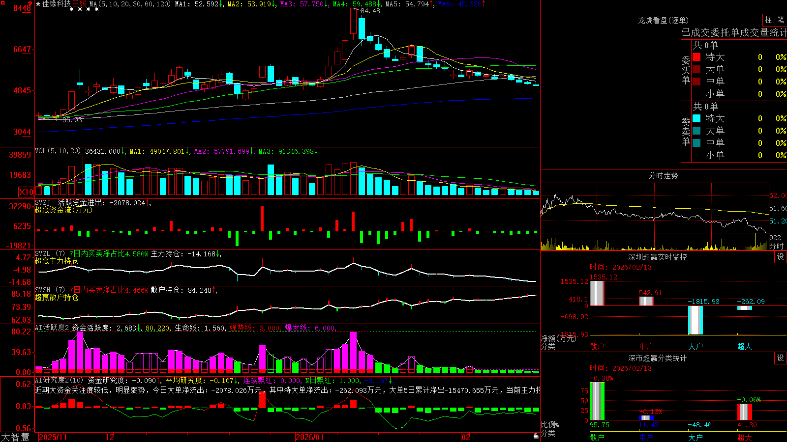The image size is (787, 442).
Task: Click the X10 volume scale icon
Action: pyautogui.click(x=26, y=192)
